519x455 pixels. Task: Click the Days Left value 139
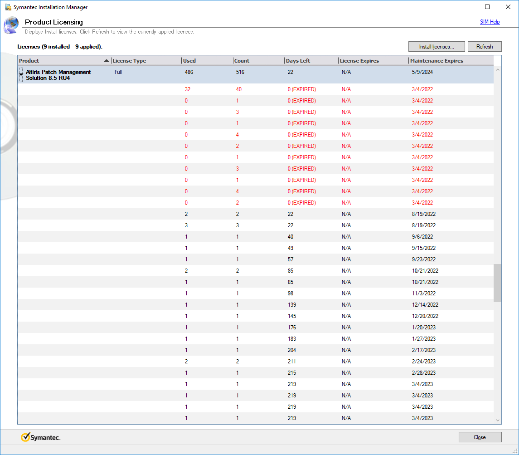coord(292,305)
